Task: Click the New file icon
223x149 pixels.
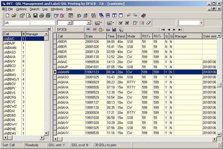Action: [7, 15]
